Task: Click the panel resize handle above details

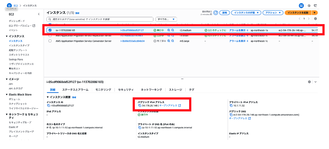Action: coord(182,79)
